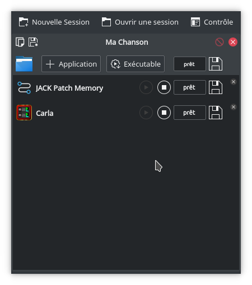Viewport: 252px width, 285px height.
Task: Save Carla client with its floppy icon
Action: click(x=216, y=113)
